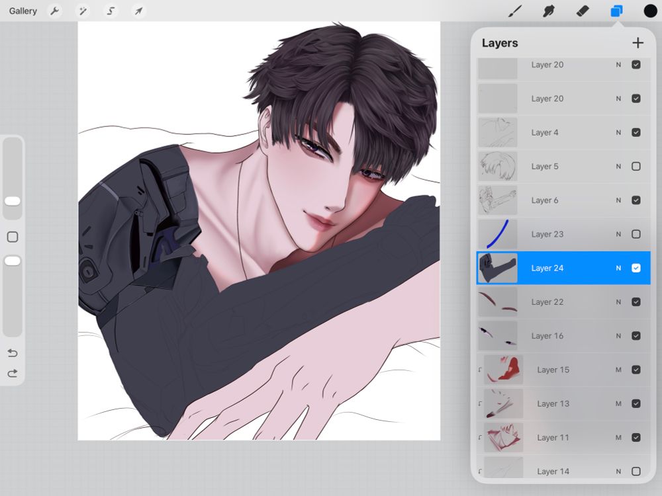Select Layer 23 blue stroke thumbnail

497,234
